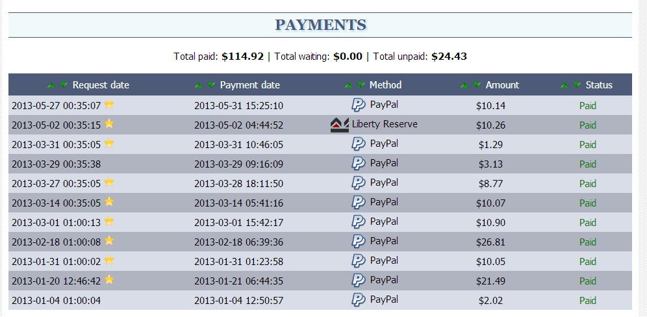Click star next to 2013-02-18 request
The height and width of the screenshot is (317, 647).
click(109, 240)
